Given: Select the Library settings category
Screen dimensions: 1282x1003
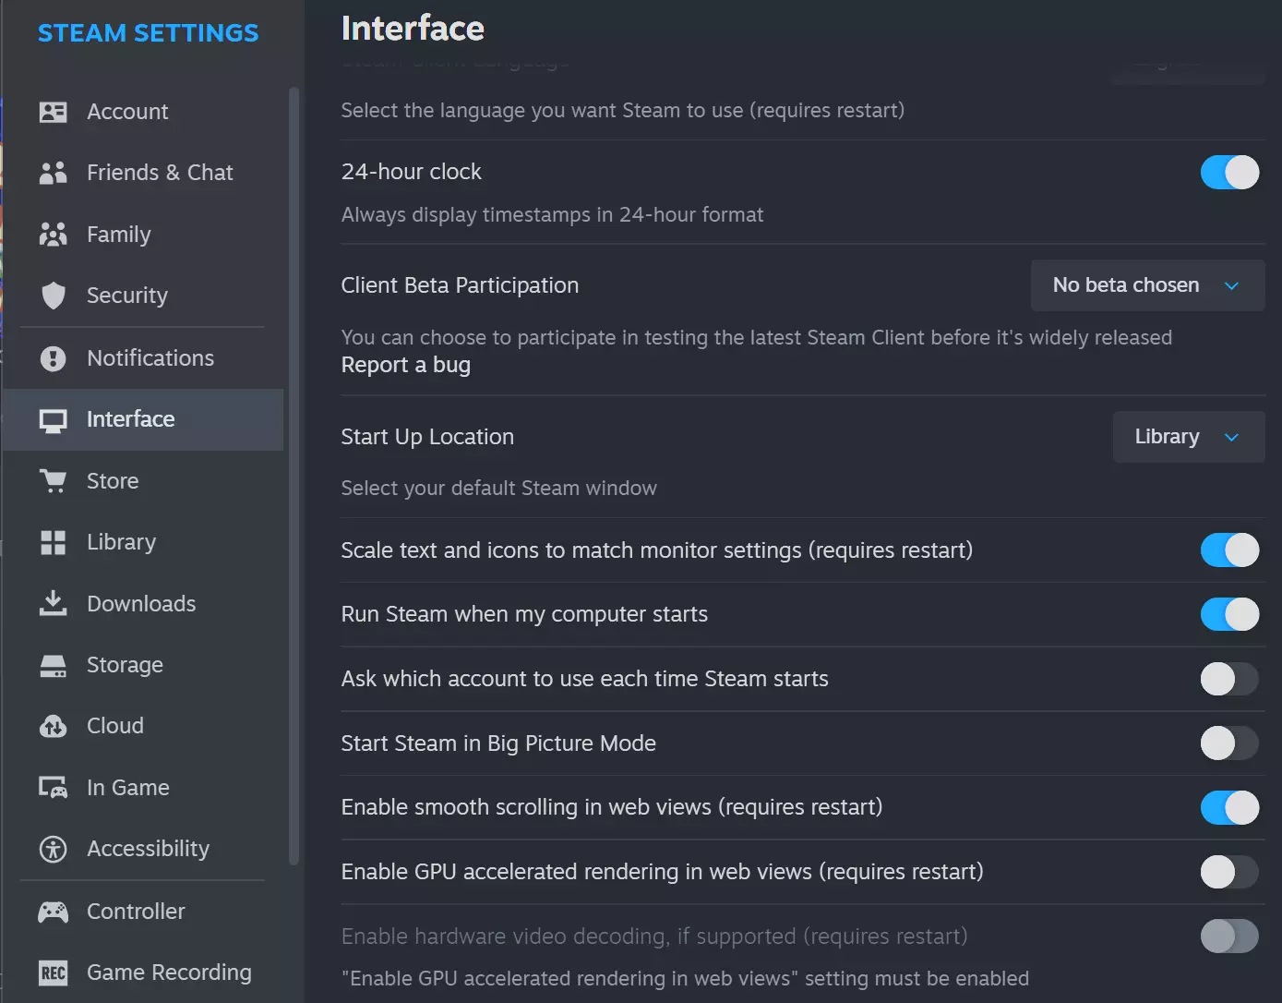Looking at the screenshot, I should (121, 542).
